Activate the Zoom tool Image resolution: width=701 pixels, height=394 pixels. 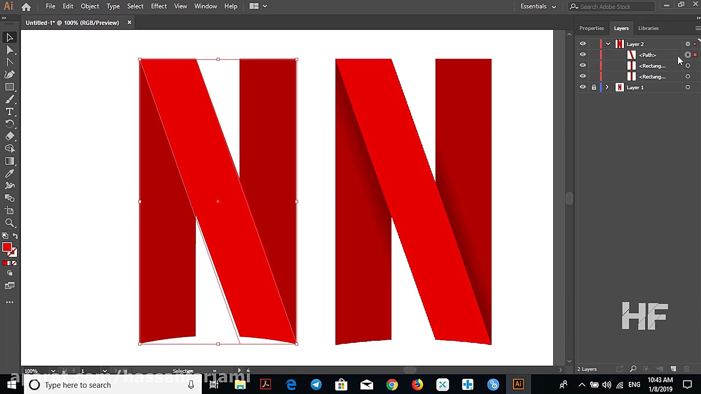[9, 223]
